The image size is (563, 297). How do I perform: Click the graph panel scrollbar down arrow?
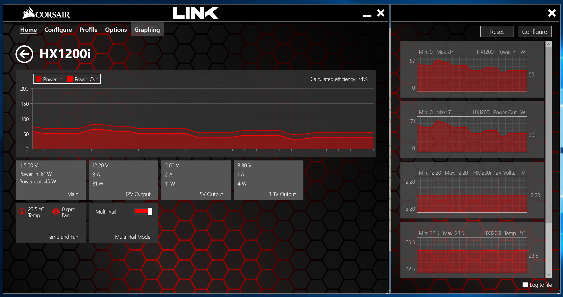tap(548, 275)
